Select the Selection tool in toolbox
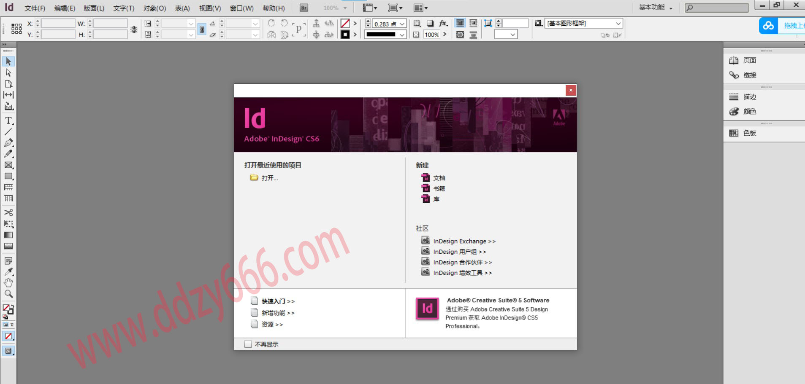The height and width of the screenshot is (384, 805). (8, 62)
